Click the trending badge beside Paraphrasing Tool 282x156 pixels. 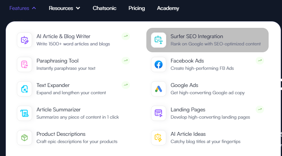point(126,61)
